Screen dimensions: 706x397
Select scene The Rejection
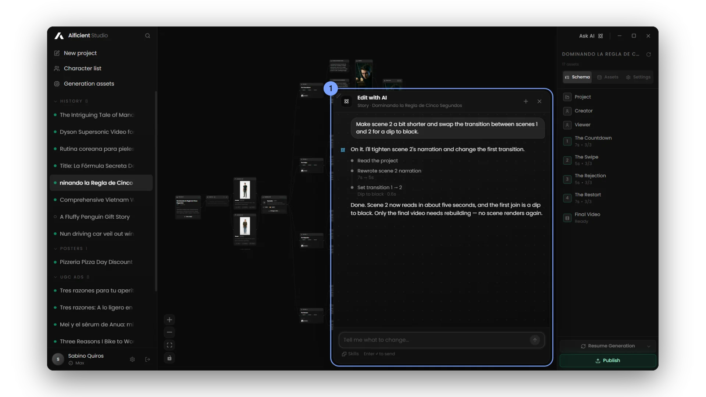point(608,179)
